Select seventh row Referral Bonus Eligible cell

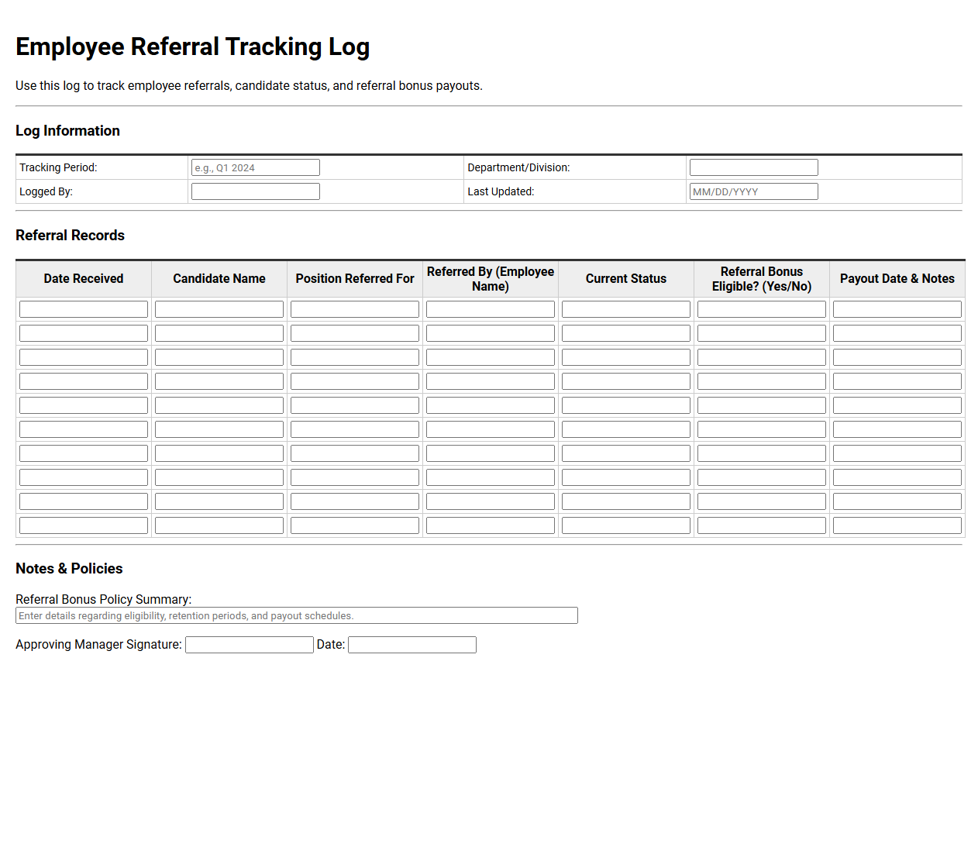click(762, 453)
